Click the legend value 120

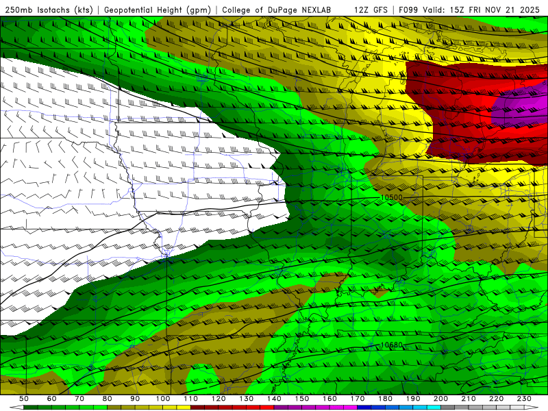pyautogui.click(x=219, y=399)
